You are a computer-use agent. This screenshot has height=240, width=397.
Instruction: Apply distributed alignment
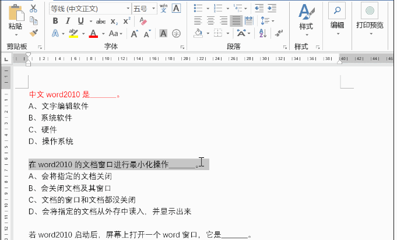pyautogui.click(x=249, y=21)
